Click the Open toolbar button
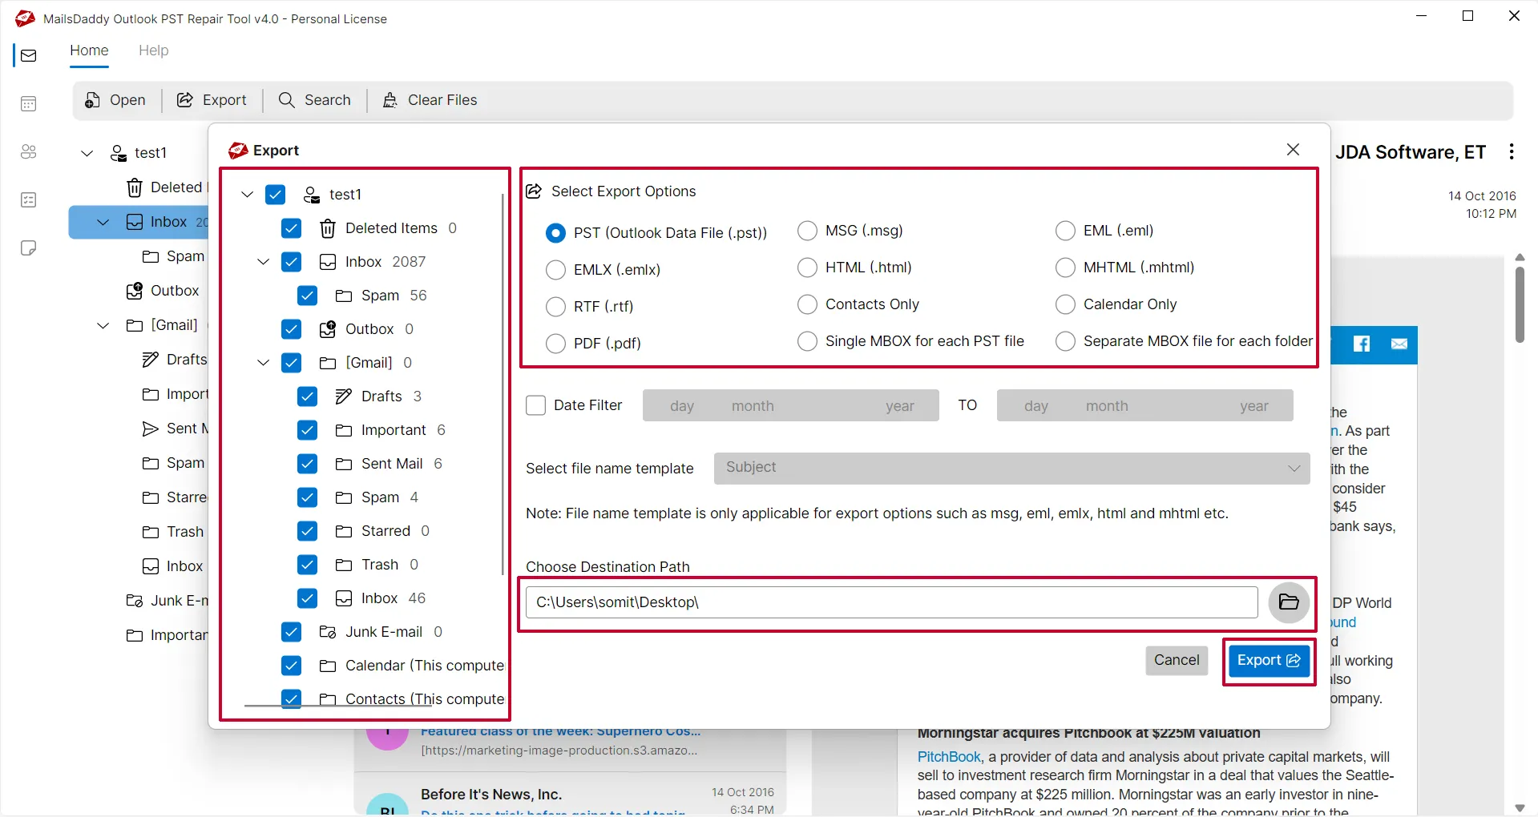Image resolution: width=1538 pixels, height=817 pixels. tap(115, 100)
